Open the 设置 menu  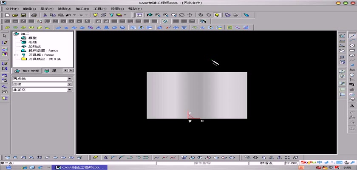tap(117, 8)
